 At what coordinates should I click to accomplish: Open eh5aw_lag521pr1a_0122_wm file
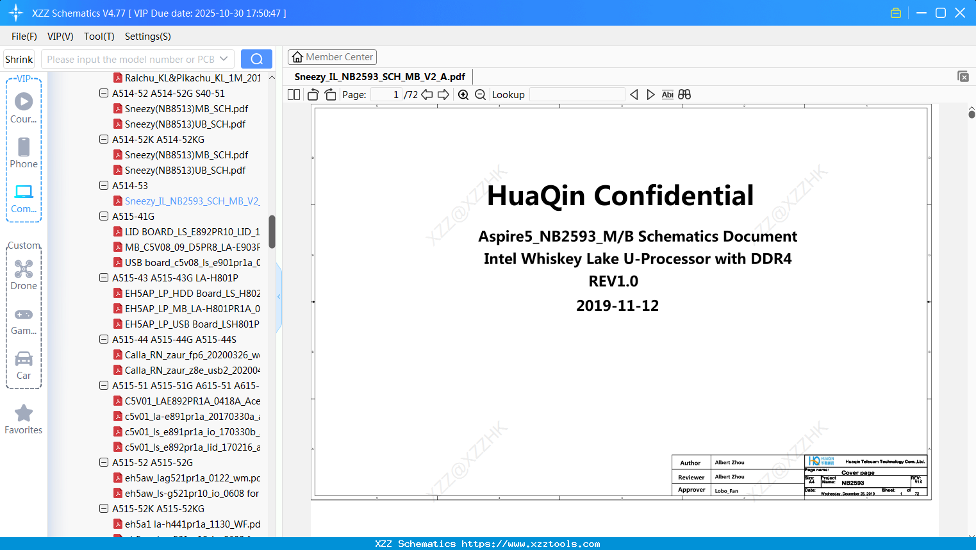point(186,478)
